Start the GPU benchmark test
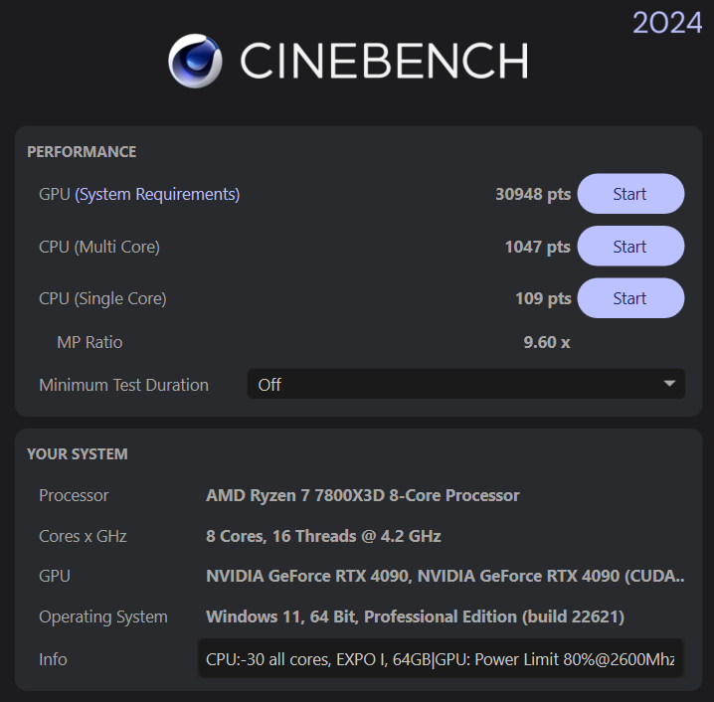714x702 pixels. [x=629, y=194]
